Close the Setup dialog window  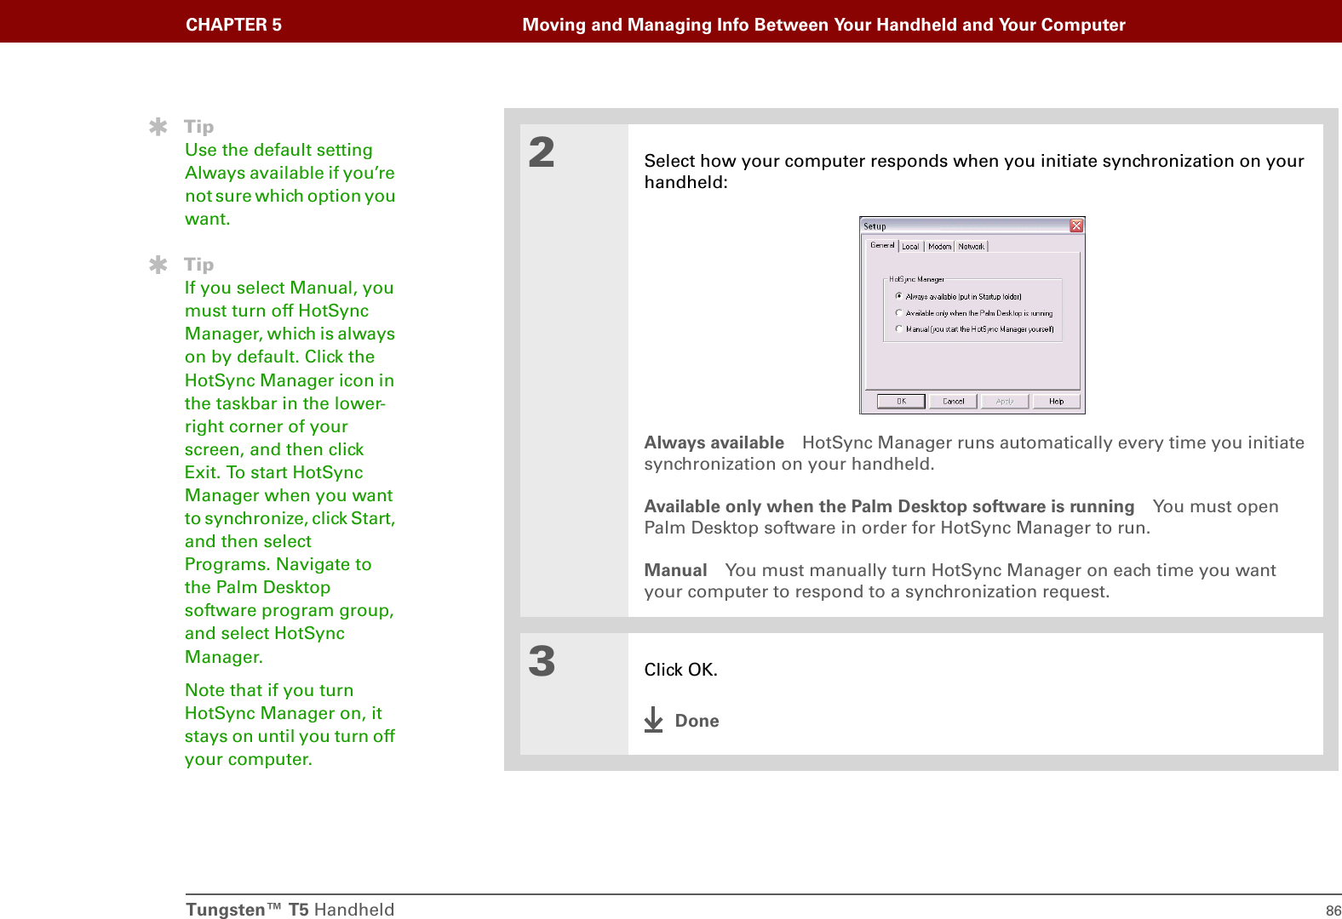tap(1076, 225)
